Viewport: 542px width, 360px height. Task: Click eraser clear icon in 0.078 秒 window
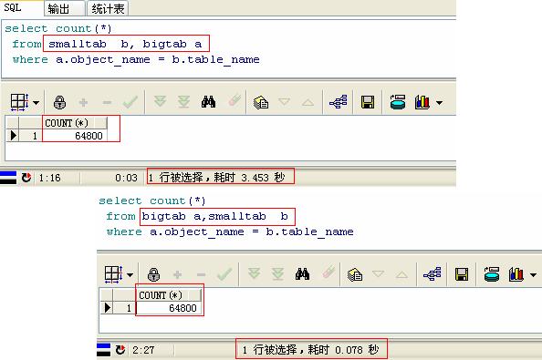pyautogui.click(x=328, y=273)
